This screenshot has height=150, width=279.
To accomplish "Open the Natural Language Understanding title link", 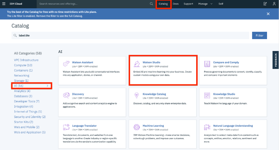I will (233, 126).
